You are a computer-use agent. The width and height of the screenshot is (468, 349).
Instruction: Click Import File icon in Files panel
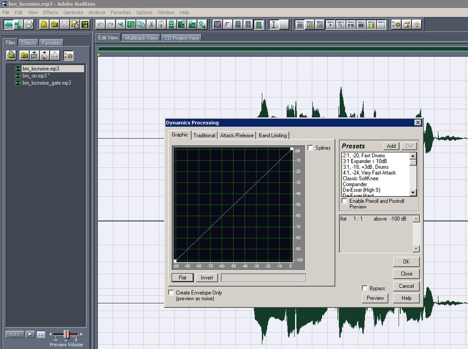(x=11, y=55)
